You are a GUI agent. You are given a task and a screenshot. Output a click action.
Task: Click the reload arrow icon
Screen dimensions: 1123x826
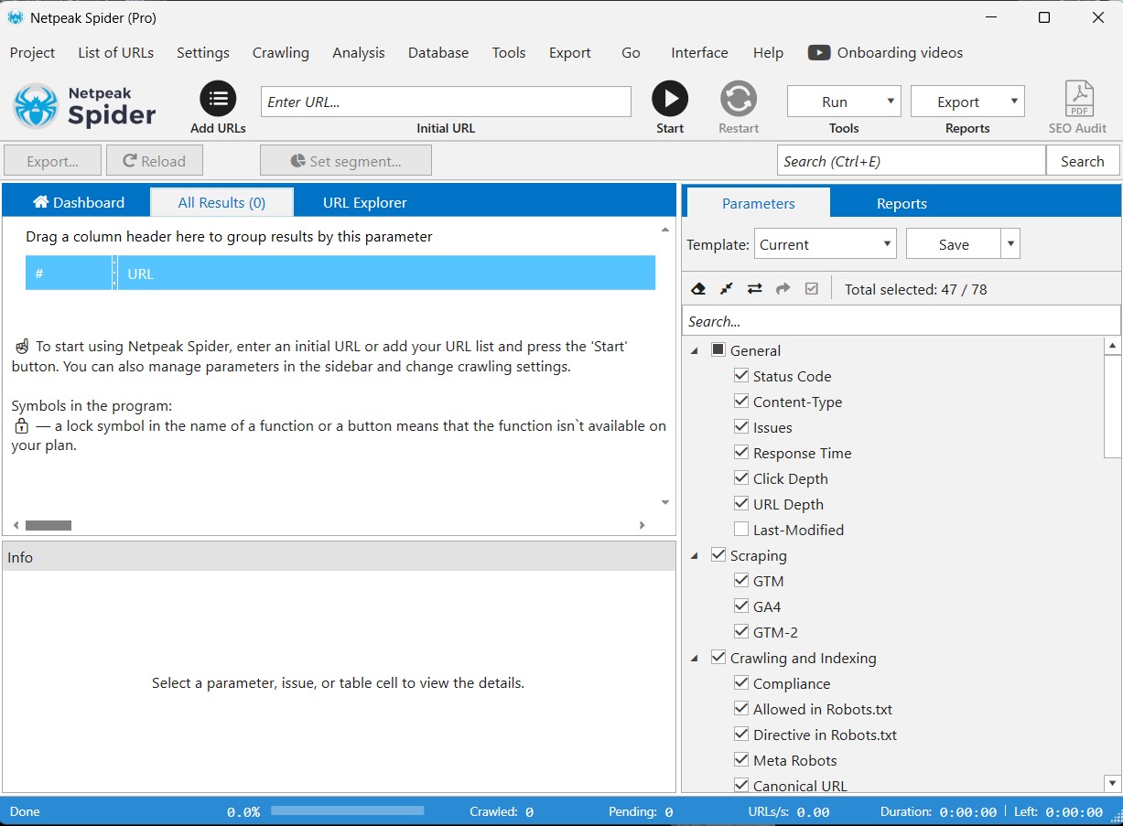(131, 161)
